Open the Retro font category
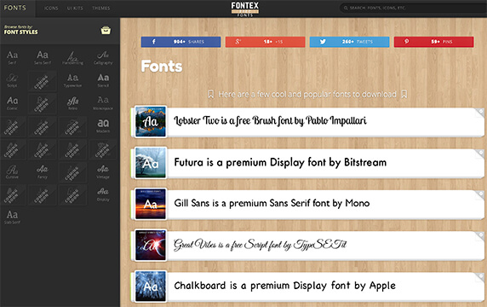This screenshot has width=487, height=307. coord(72,103)
